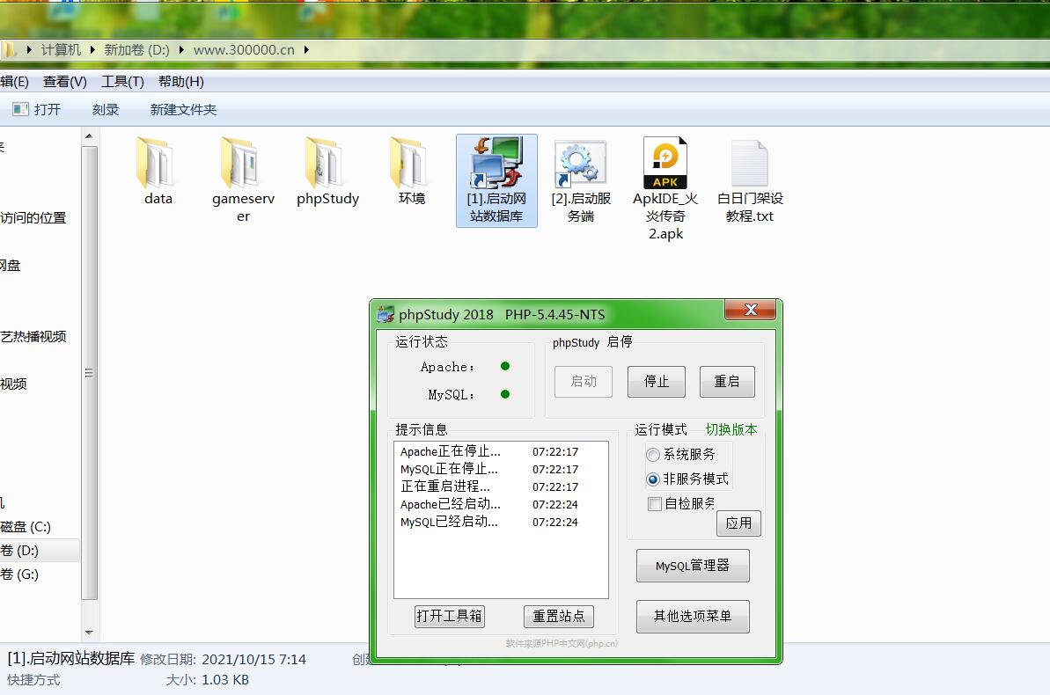Click the navigation pane scroll down arrow
The height and width of the screenshot is (695, 1050).
(89, 633)
